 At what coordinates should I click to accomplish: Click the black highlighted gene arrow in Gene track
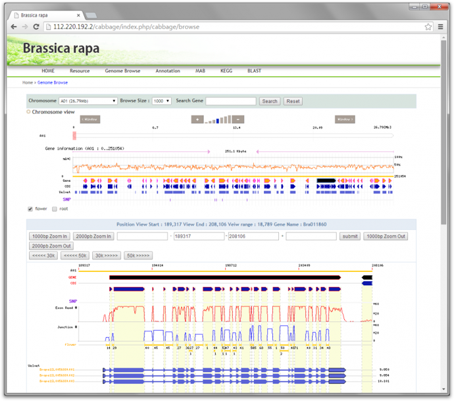click(x=326, y=180)
